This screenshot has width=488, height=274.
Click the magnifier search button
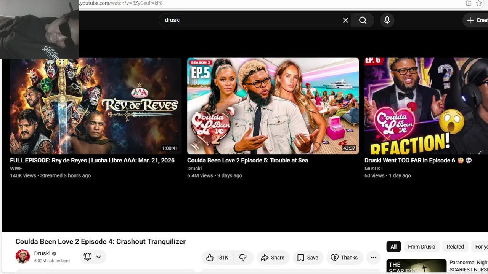click(x=363, y=20)
